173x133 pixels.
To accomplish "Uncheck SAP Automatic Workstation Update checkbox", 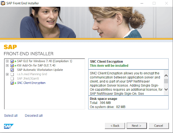I will point(12,70).
